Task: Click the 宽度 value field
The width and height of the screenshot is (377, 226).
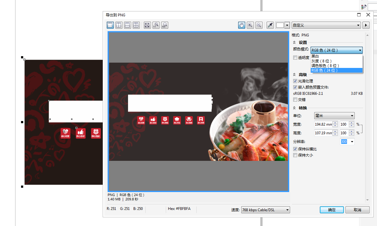Action: (x=323, y=124)
